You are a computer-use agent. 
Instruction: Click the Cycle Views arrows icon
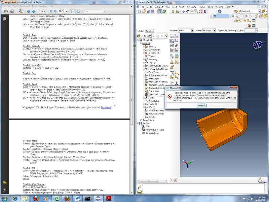click(205, 11)
